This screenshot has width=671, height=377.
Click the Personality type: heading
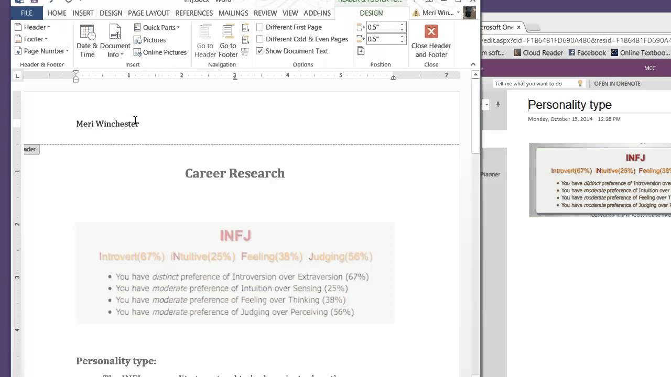tap(116, 361)
